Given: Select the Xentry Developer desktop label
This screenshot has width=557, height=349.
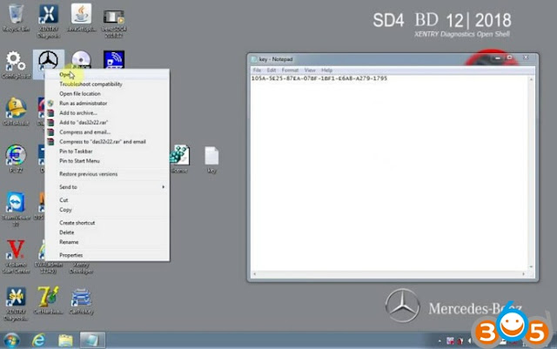Looking at the screenshot, I should click(81, 268).
